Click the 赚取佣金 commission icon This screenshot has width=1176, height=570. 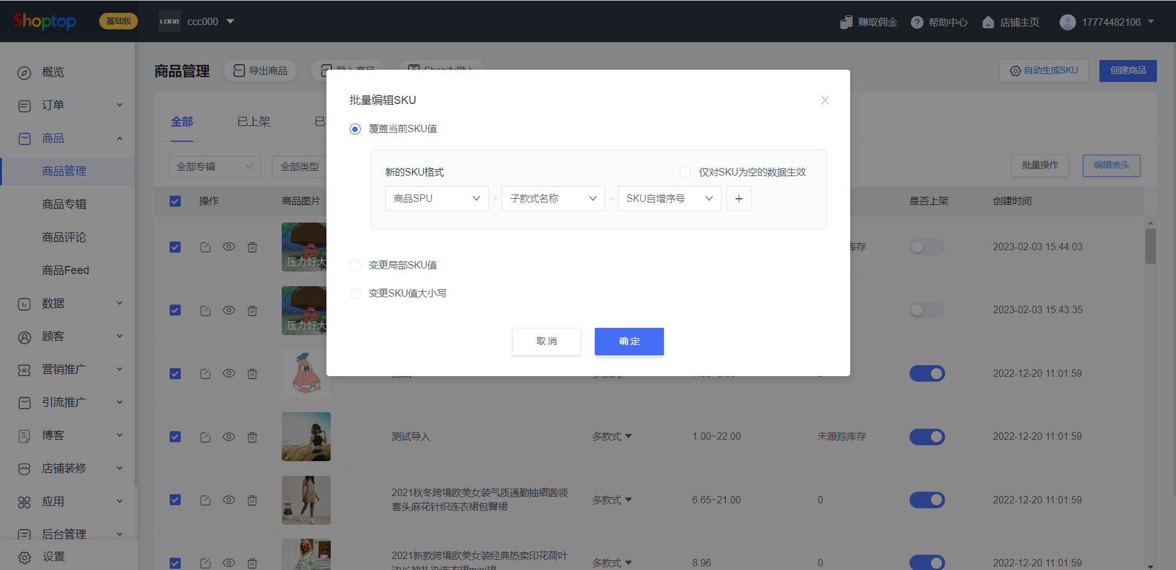[x=846, y=23]
